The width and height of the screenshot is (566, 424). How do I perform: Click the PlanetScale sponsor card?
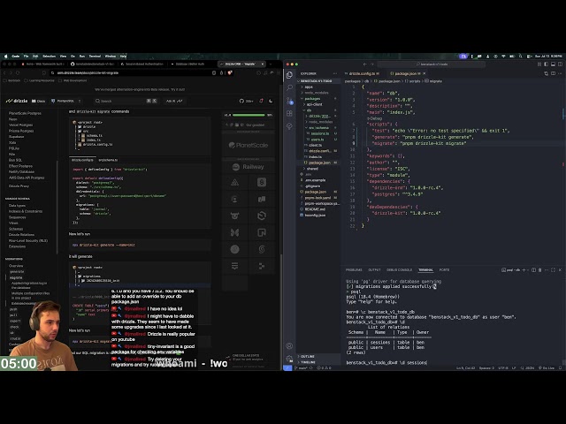tap(249, 145)
